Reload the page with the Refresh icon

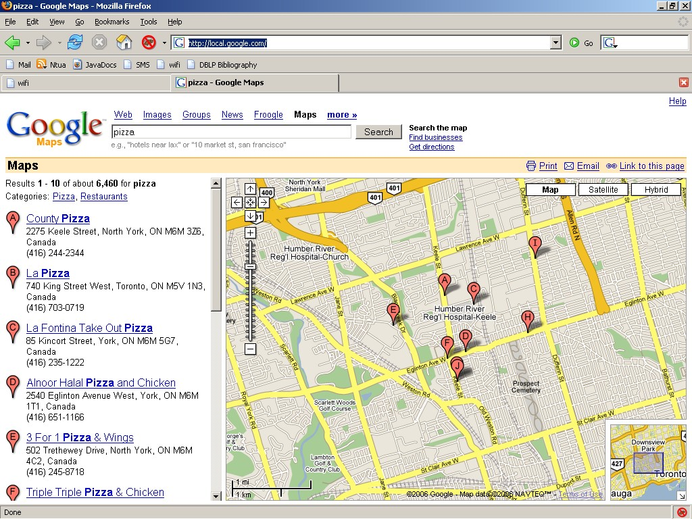coord(75,43)
